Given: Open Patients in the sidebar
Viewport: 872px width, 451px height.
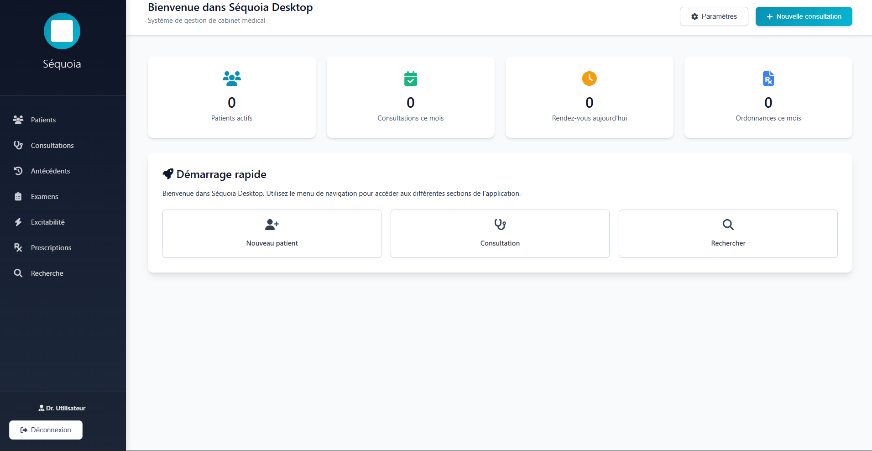Looking at the screenshot, I should click(43, 120).
